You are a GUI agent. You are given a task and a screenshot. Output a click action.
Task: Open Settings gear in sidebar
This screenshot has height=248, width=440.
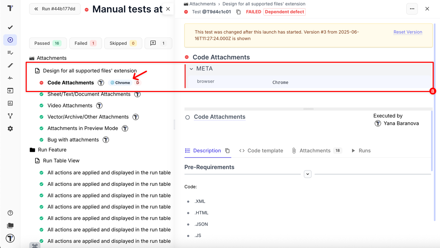coord(10,128)
